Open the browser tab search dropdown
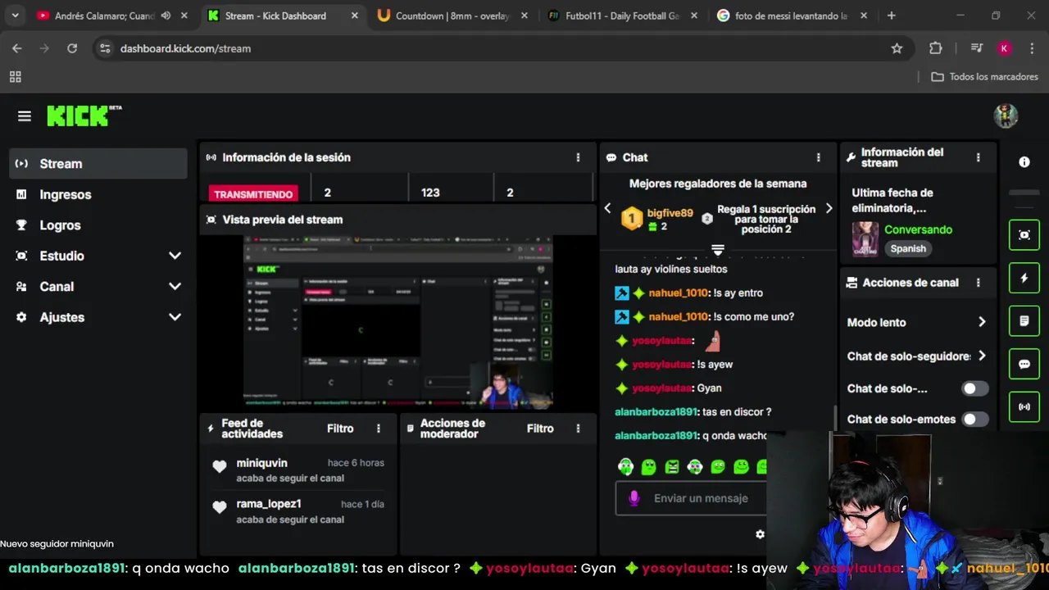This screenshot has height=590, width=1049. coord(15,16)
